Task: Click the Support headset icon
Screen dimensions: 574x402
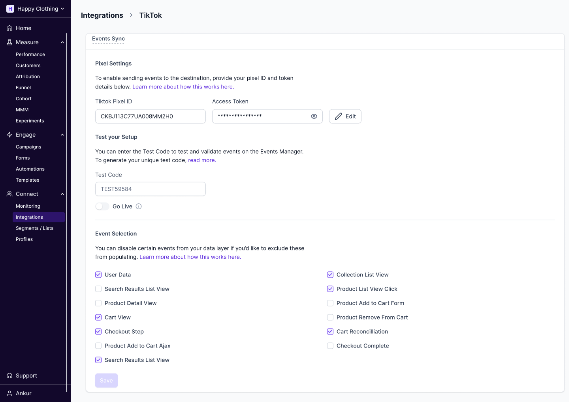Action: (9, 376)
